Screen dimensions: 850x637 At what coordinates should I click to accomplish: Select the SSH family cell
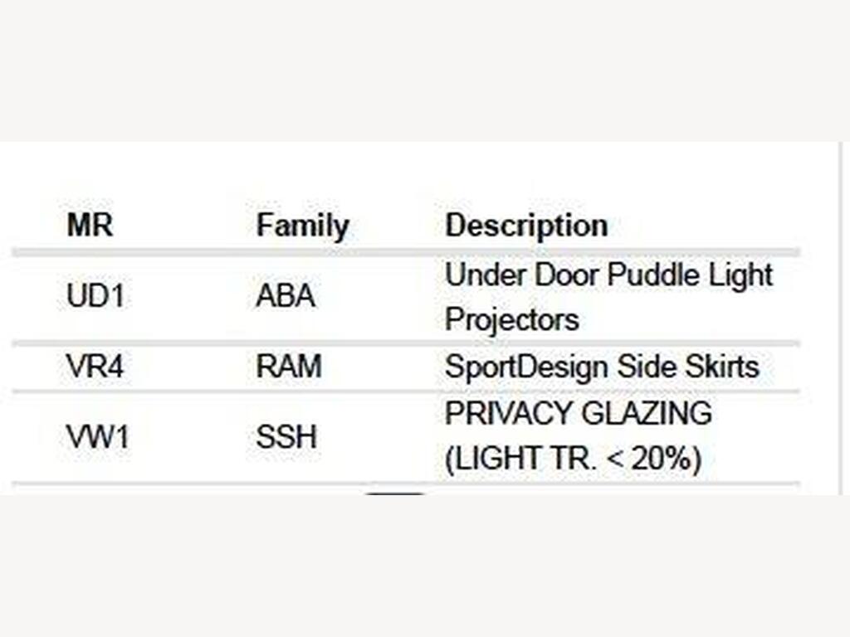[286, 437]
